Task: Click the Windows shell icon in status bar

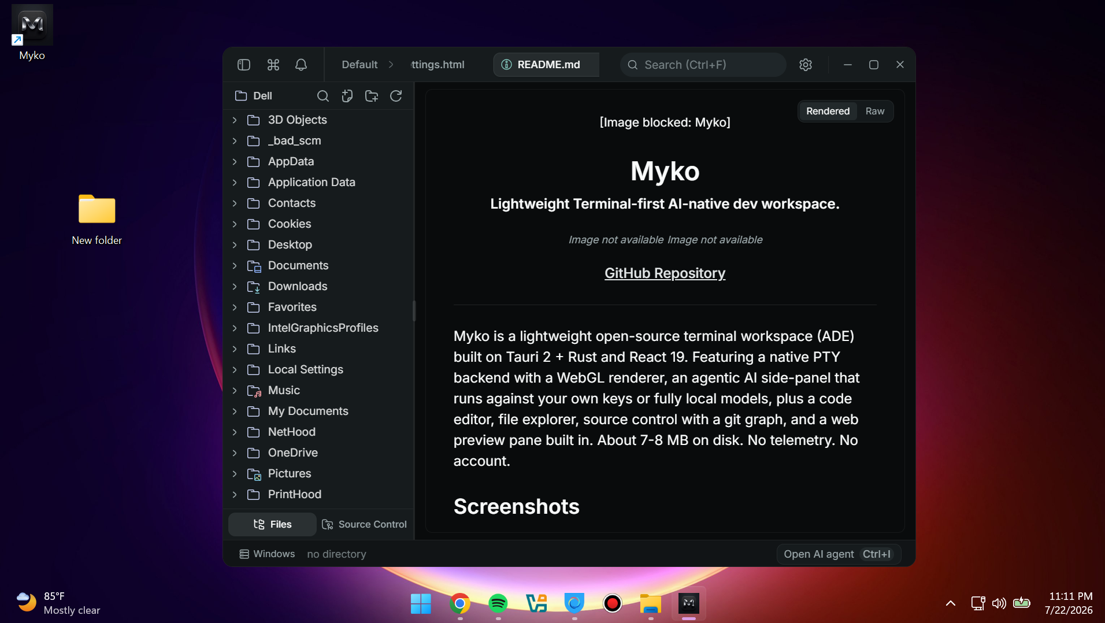Action: click(244, 554)
